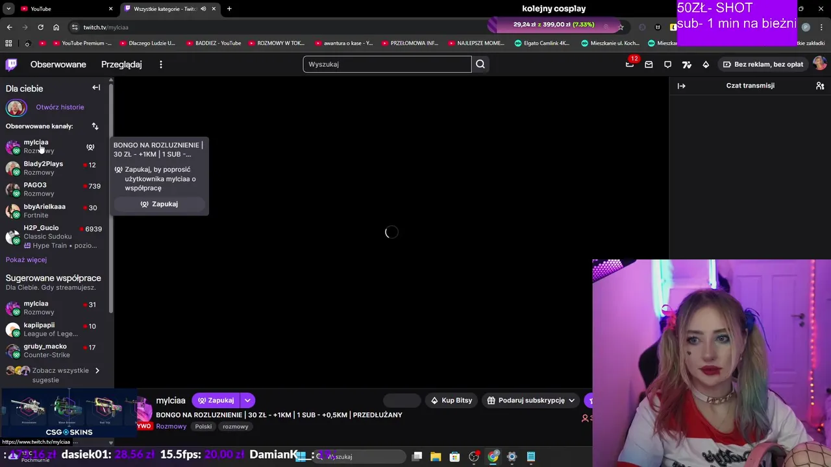The height and width of the screenshot is (467, 831).
Task: Click the CSGOSKINS ad thumbnail
Action: (x=68, y=414)
